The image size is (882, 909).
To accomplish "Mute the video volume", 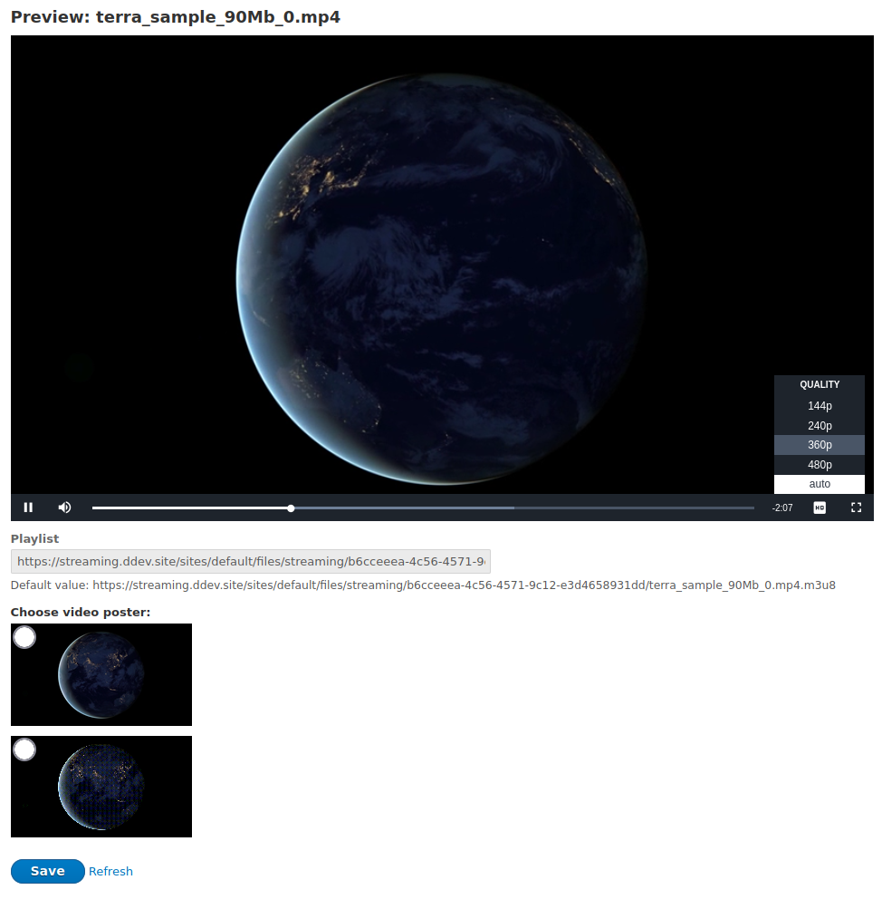I will coord(63,508).
